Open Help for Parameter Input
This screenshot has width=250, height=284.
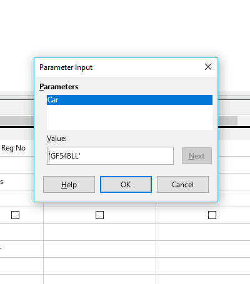point(69,185)
